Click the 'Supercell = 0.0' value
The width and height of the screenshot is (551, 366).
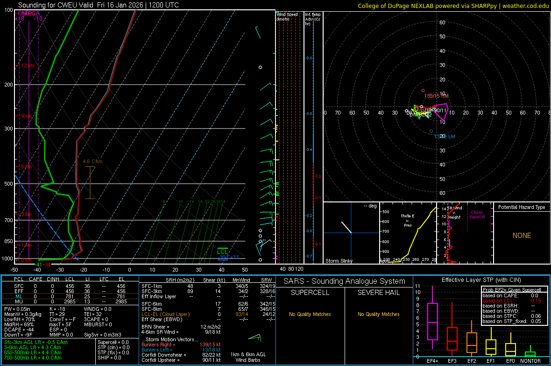[x=113, y=342]
